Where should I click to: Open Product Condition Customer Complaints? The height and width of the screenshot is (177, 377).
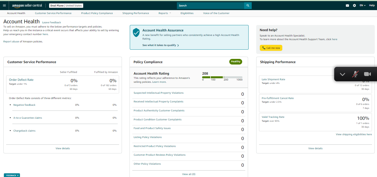click(x=158, y=119)
